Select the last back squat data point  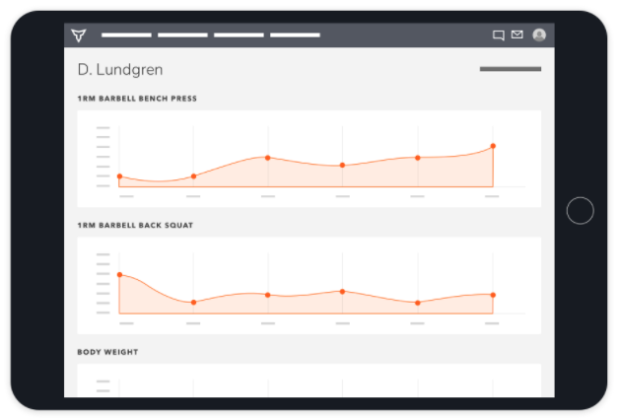493,295
